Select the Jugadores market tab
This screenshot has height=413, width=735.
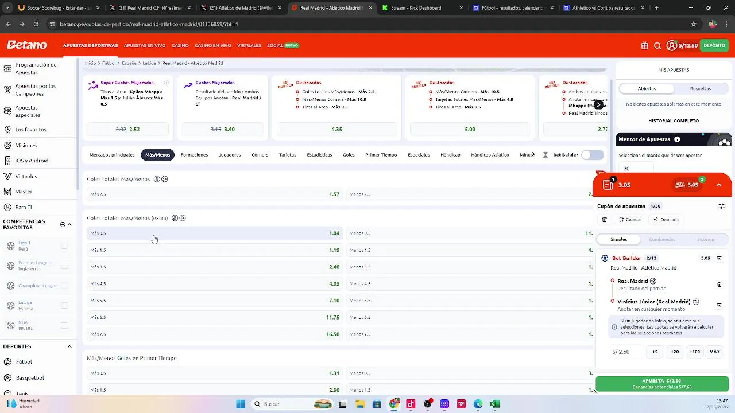pyautogui.click(x=230, y=155)
